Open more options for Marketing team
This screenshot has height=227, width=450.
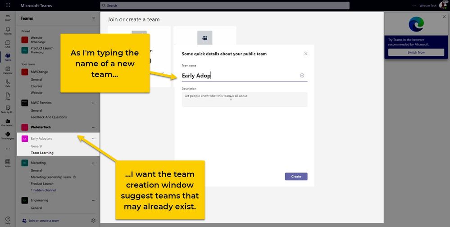click(x=94, y=163)
